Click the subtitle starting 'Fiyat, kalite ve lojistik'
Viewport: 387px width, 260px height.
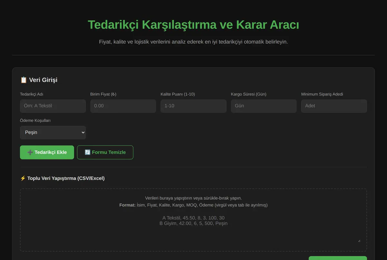[193, 42]
